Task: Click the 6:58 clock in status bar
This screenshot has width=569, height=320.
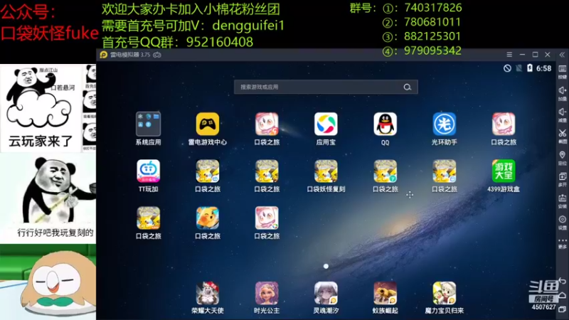Action: 543,68
